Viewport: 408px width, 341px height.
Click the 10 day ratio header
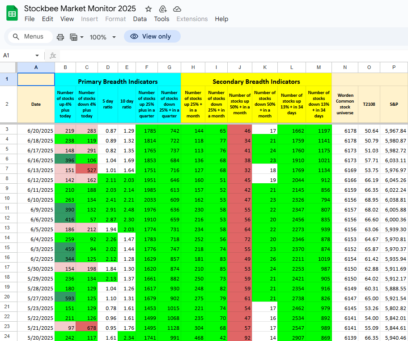[127, 104]
